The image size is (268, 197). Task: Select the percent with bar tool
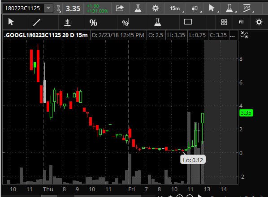[x=126, y=22]
